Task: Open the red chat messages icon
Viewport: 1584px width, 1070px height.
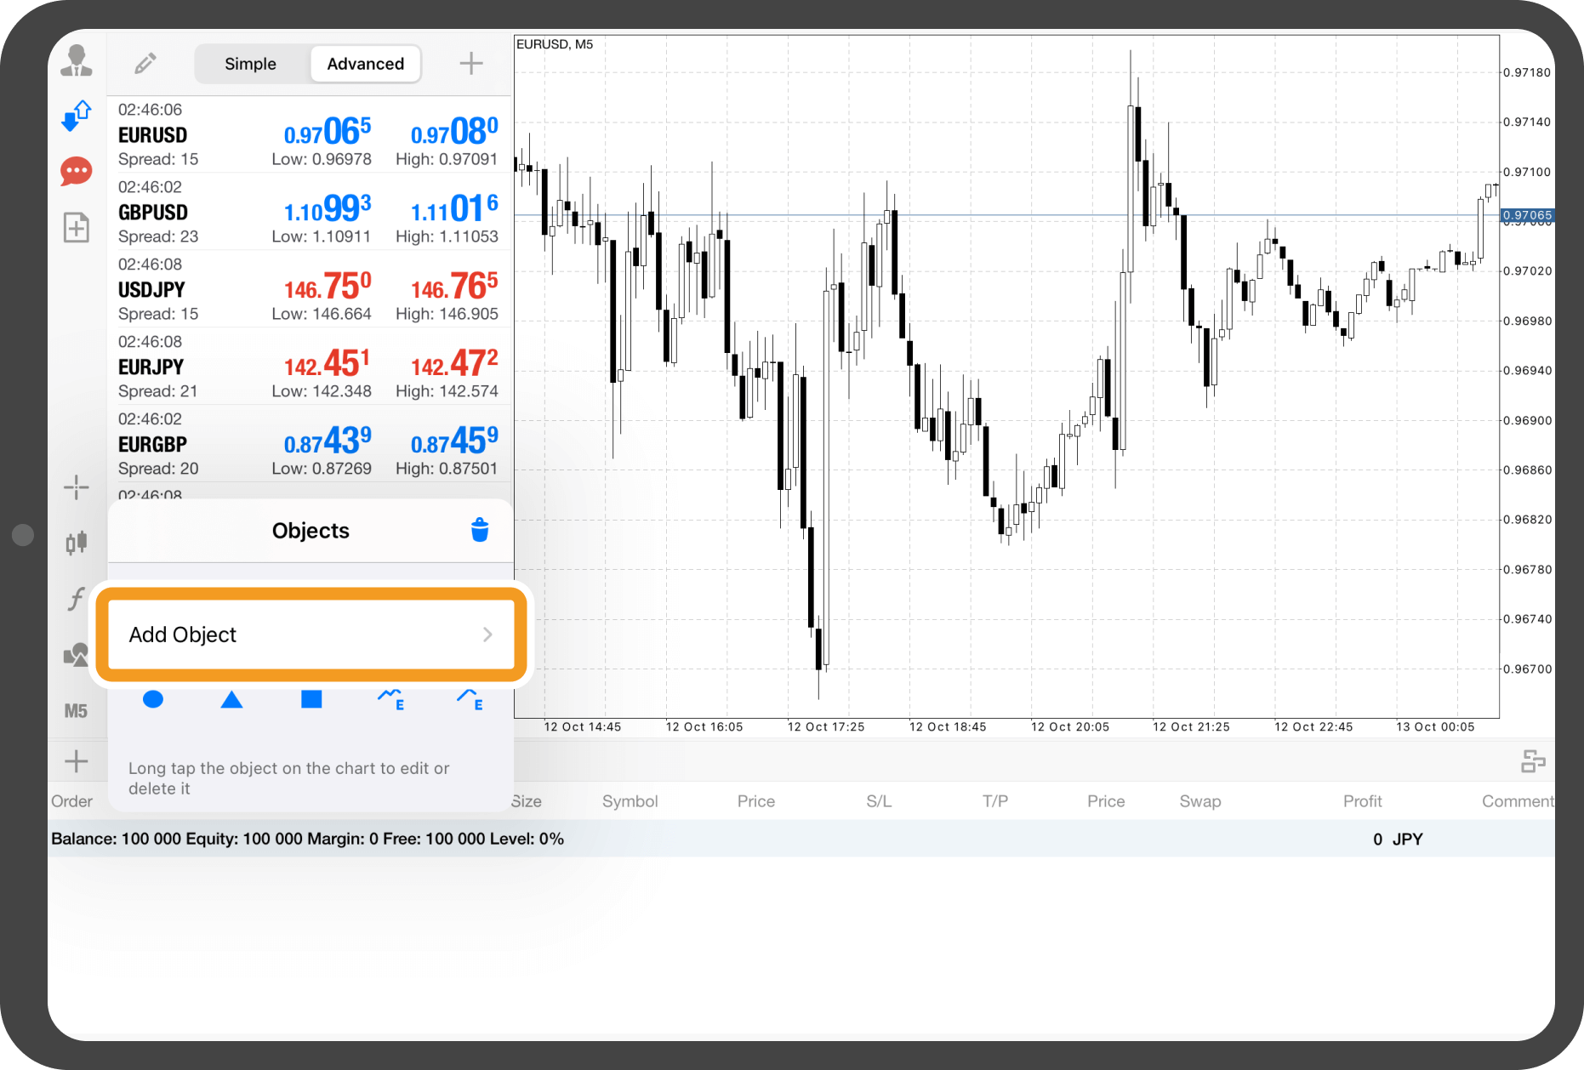Action: [77, 171]
